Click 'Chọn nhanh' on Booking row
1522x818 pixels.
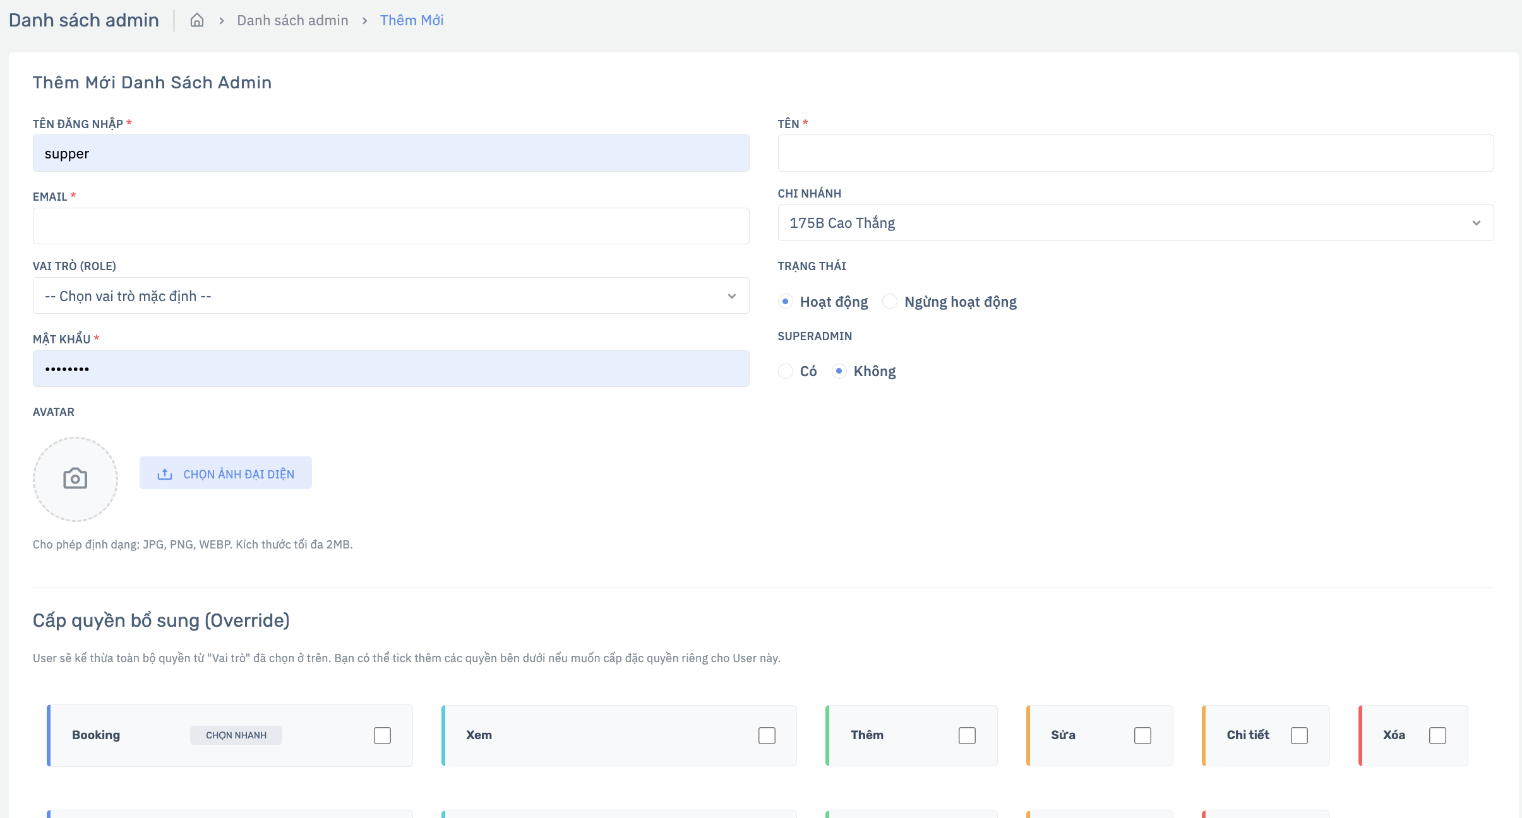236,735
